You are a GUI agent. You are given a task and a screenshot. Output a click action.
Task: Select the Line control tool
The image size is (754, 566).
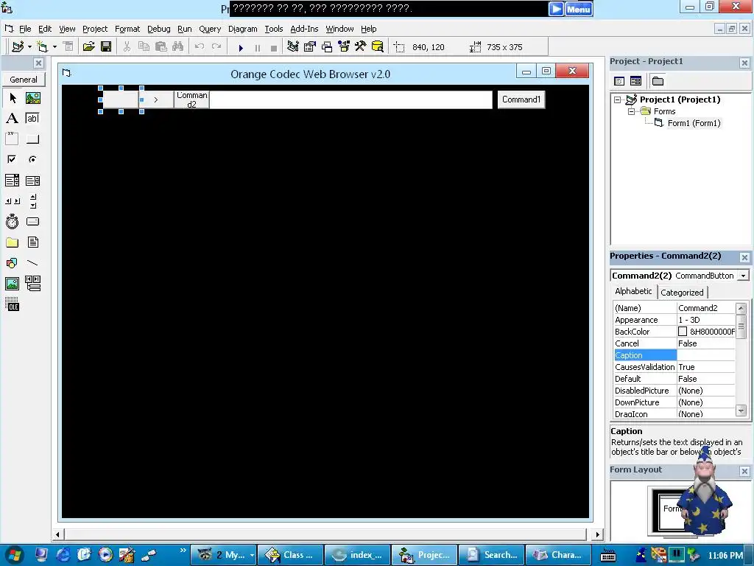click(32, 263)
